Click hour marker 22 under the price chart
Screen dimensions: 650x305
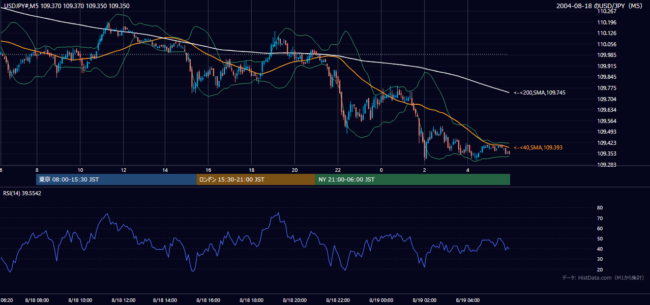pos(338,169)
